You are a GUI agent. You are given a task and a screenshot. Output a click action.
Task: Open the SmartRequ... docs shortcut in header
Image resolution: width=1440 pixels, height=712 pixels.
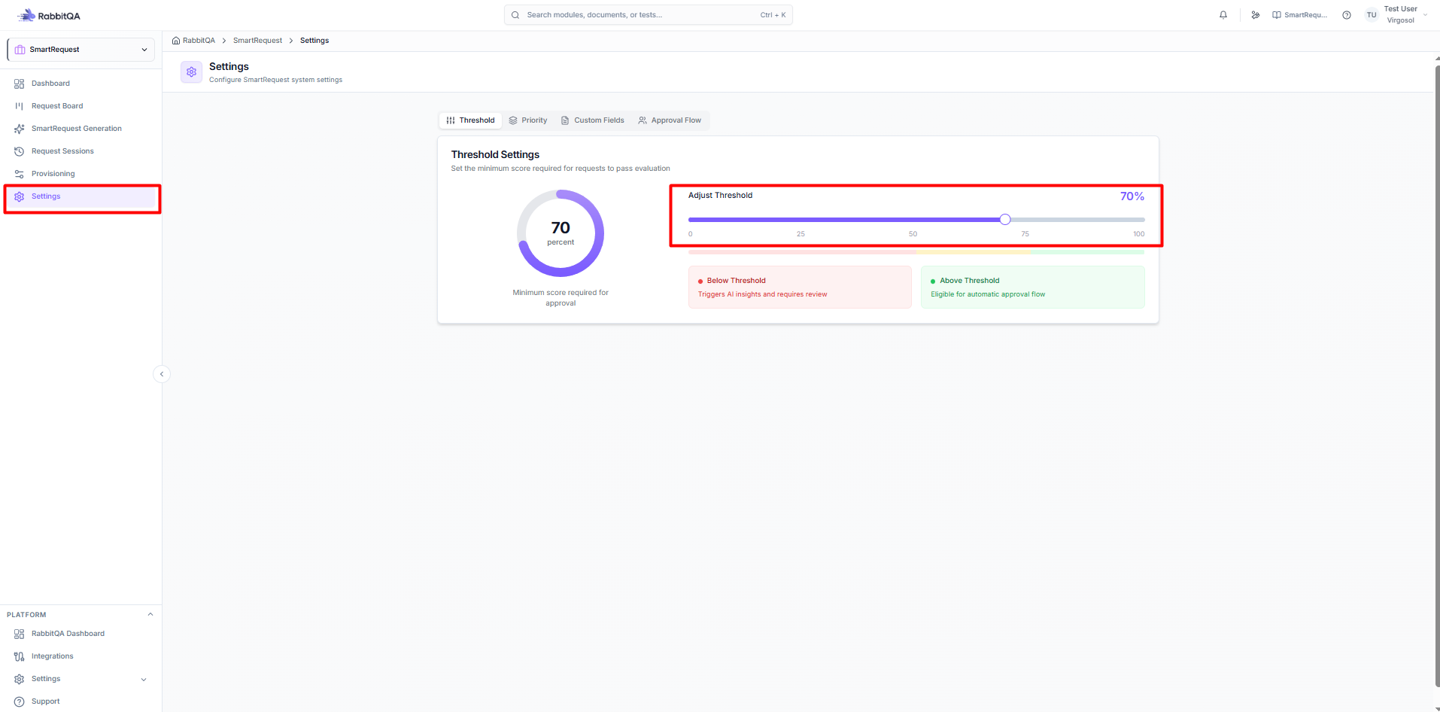point(1300,15)
